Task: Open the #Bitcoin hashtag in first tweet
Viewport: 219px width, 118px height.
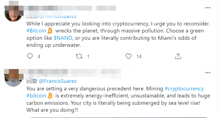Action: coord(36,31)
